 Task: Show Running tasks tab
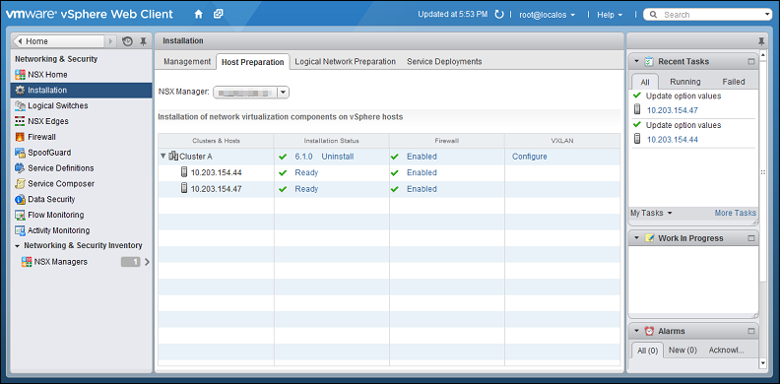(685, 82)
